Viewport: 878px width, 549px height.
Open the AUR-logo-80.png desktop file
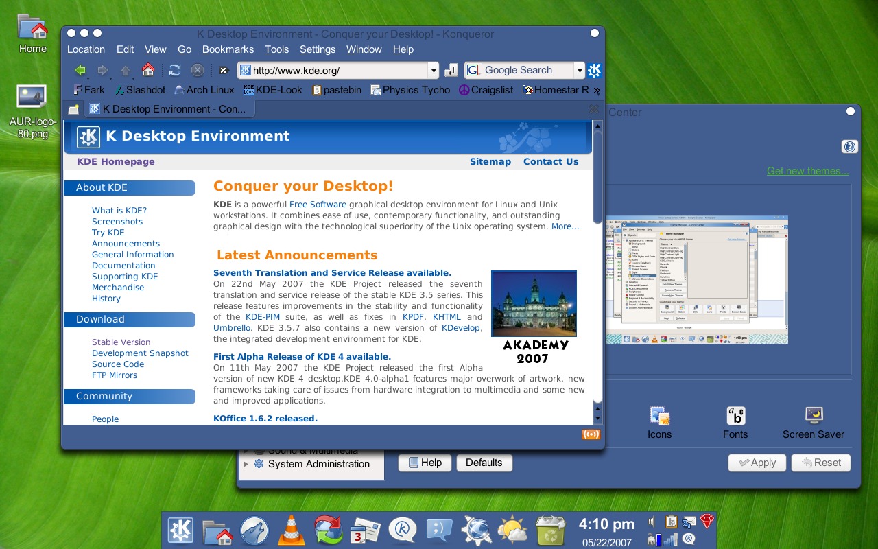(x=32, y=110)
